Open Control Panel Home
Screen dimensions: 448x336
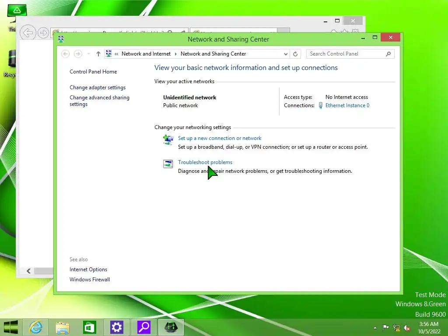pyautogui.click(x=93, y=72)
